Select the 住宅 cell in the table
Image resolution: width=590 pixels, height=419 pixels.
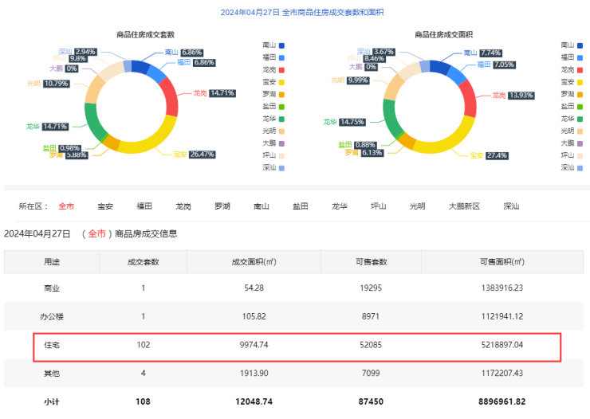[52, 347]
